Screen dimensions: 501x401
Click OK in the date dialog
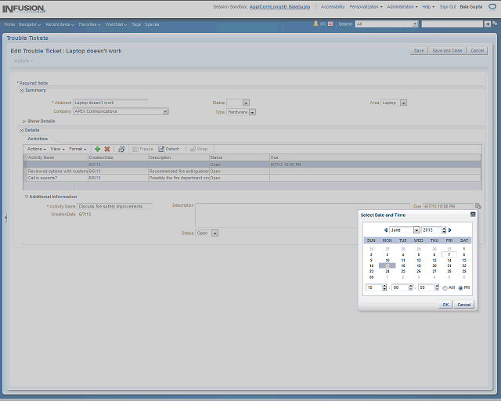point(445,304)
